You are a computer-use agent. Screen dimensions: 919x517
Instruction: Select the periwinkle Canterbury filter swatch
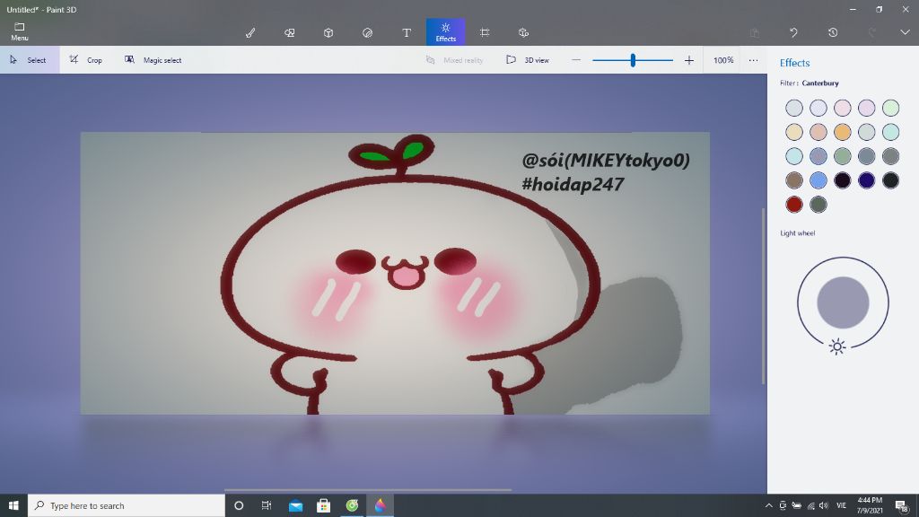point(818,156)
